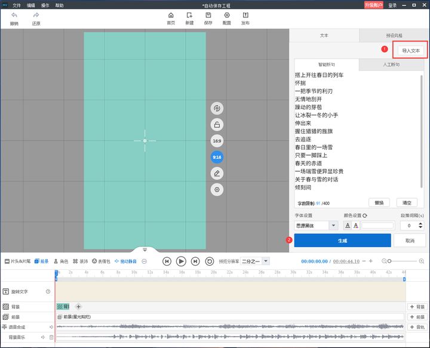Click the + 前景 add button
This screenshot has width=430, height=348.
tap(417, 317)
